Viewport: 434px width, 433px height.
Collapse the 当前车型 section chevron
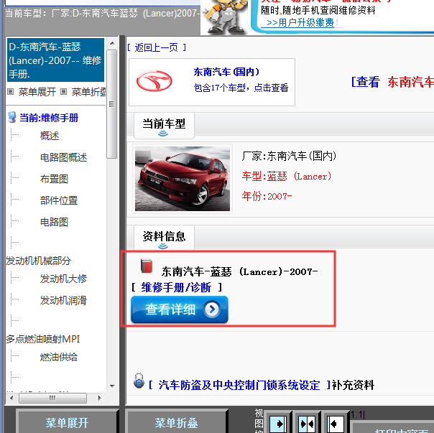point(163,134)
